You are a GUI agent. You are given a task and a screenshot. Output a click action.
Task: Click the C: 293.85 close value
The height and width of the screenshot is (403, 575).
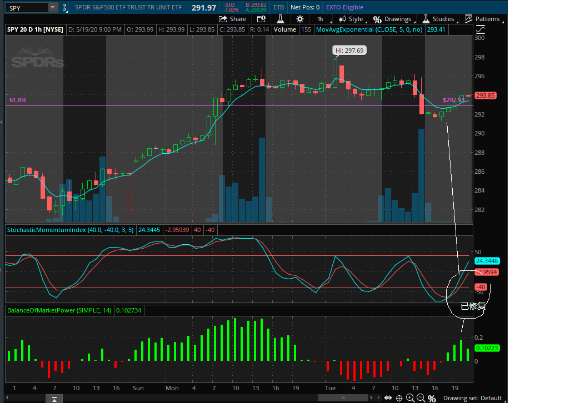click(232, 29)
